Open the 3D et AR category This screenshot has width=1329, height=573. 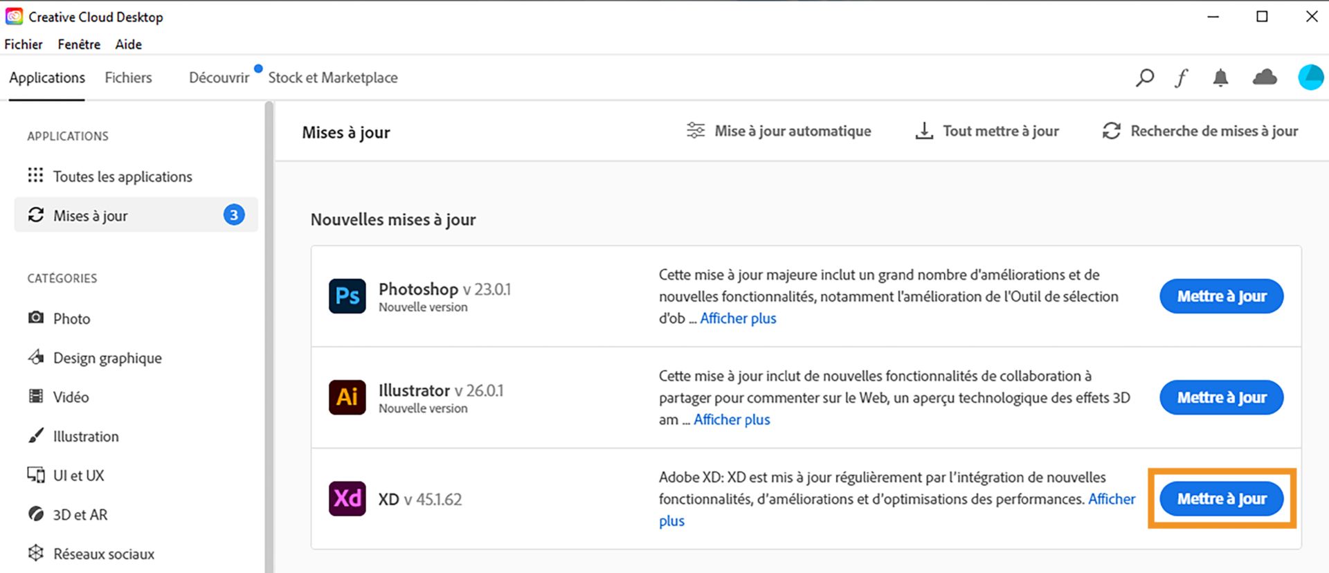point(80,514)
